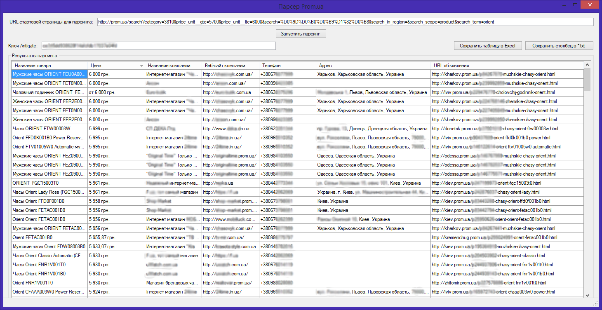Click the "5 999 грн." price cell
Image resolution: width=602 pixels, height=310 pixels.
116,129
